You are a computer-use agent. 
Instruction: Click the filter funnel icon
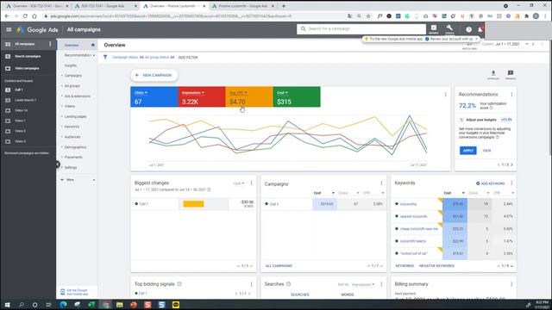pyautogui.click(x=105, y=57)
